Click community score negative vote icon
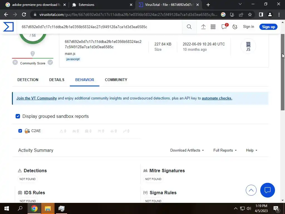The width and height of the screenshot is (285, 214). click(15, 62)
